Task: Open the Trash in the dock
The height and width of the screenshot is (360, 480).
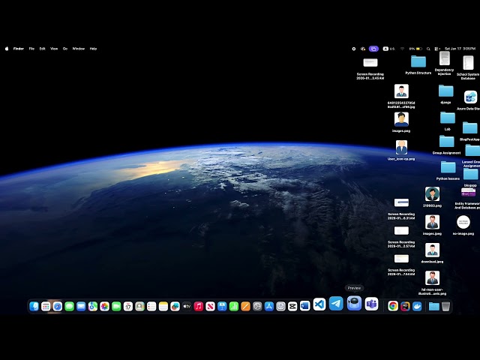Action: coord(446,306)
